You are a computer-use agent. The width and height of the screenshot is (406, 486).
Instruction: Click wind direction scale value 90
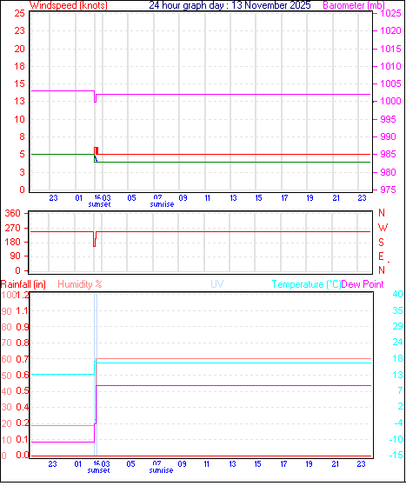point(15,256)
